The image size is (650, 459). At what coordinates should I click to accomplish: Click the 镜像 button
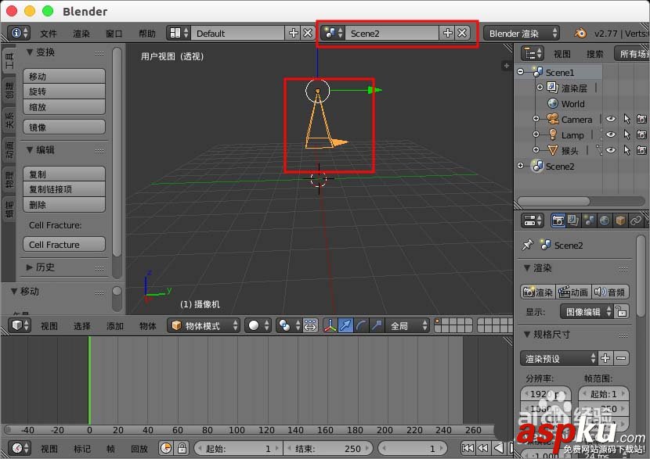64,127
